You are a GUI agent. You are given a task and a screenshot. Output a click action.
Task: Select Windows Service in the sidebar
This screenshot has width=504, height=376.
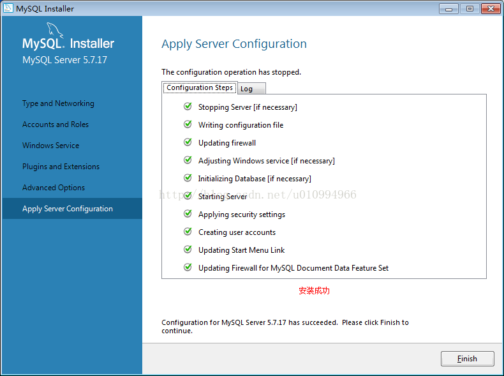51,146
